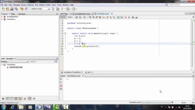The height and width of the screenshot is (110, 195).
Task: Open the Run Project dropdown arrow
Action: point(65,9)
